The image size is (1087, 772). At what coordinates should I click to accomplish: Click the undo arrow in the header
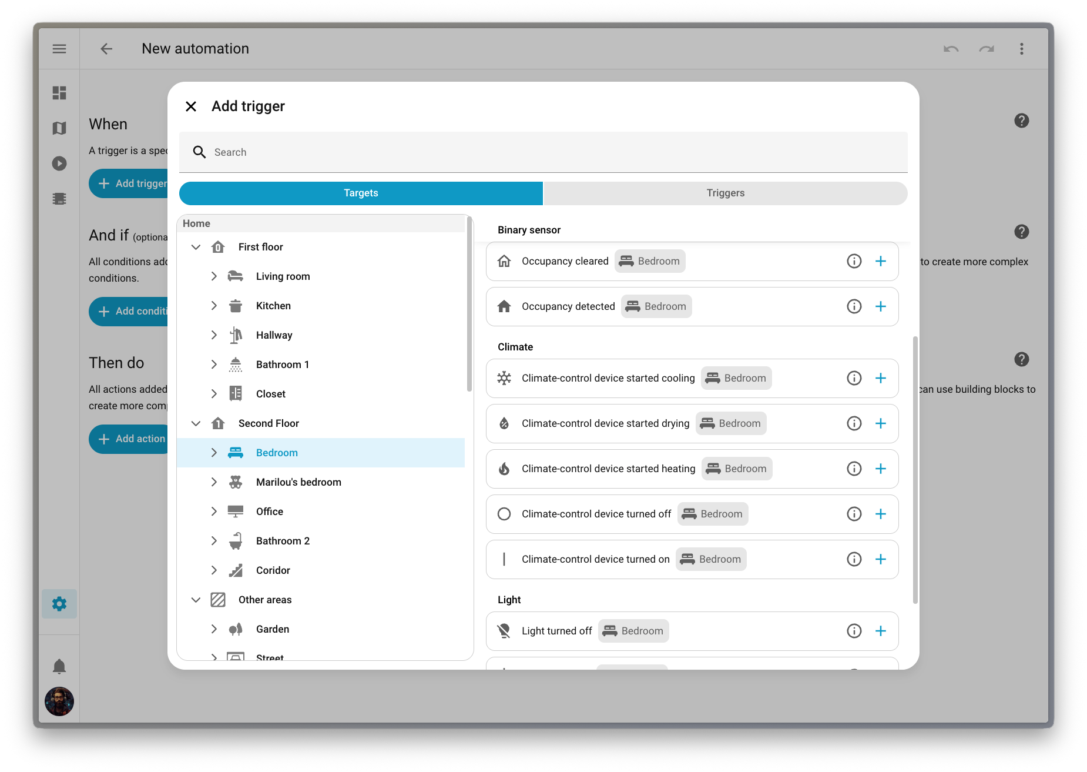tap(951, 49)
